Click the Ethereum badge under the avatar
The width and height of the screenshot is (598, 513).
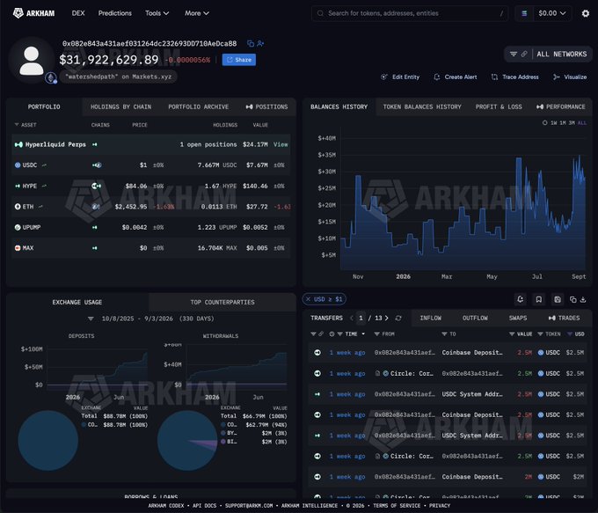pyautogui.click(x=51, y=77)
